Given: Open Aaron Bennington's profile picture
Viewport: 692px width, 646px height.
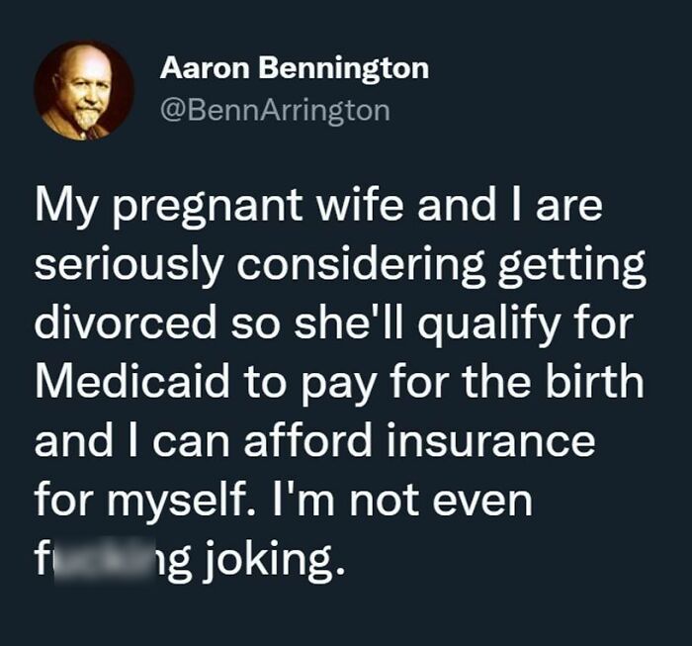Looking at the screenshot, I should tap(84, 91).
